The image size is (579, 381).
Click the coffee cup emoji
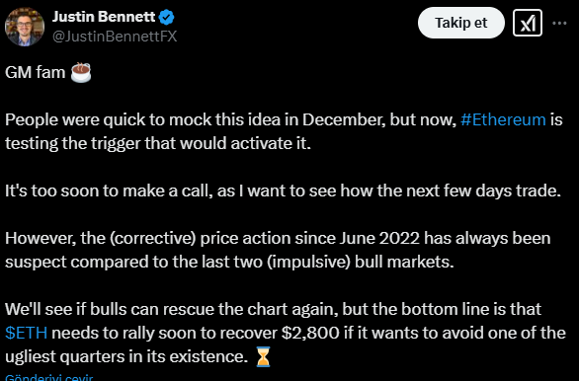81,73
